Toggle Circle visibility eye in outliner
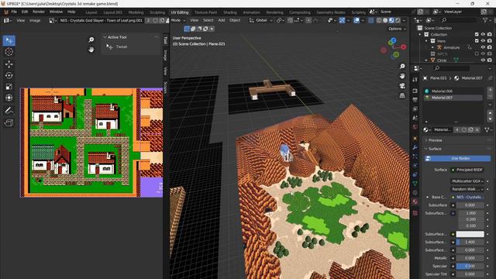The height and width of the screenshot is (279, 496). [x=483, y=60]
